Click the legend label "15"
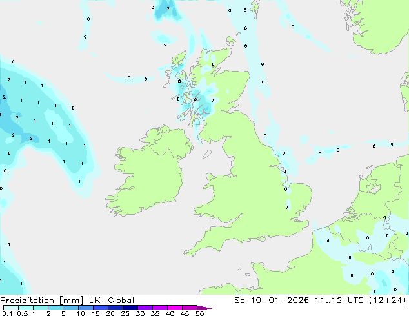409x316 pixels. point(95,313)
